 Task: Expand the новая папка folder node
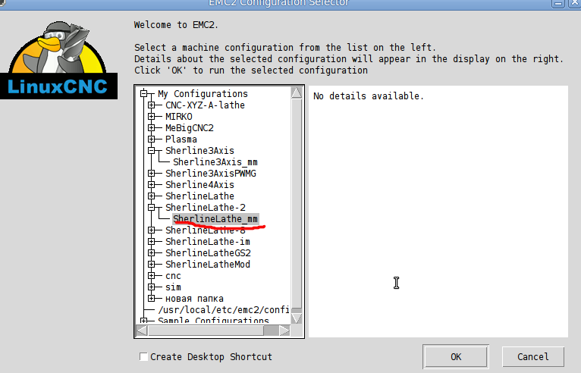[x=151, y=298]
